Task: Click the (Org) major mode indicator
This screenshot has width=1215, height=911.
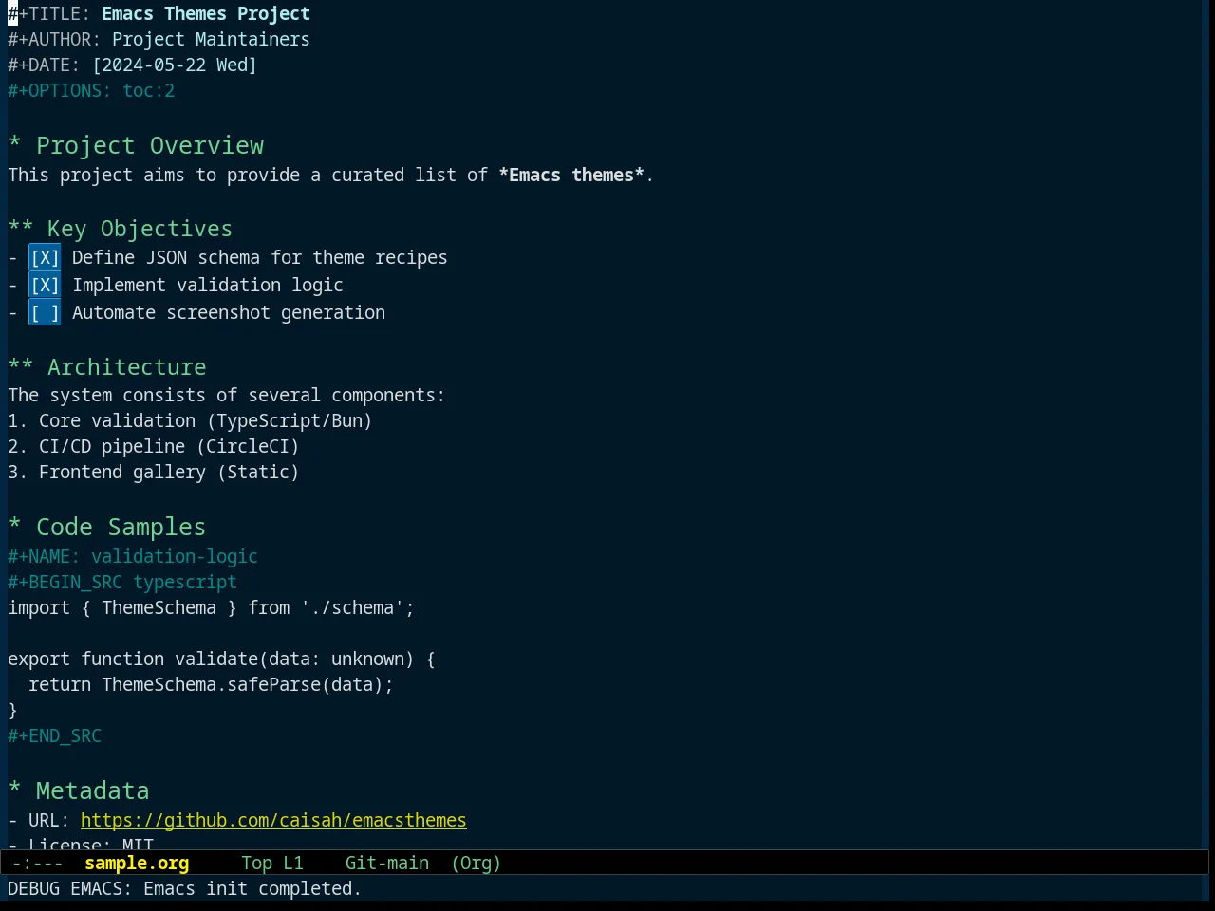Action: click(x=476, y=863)
